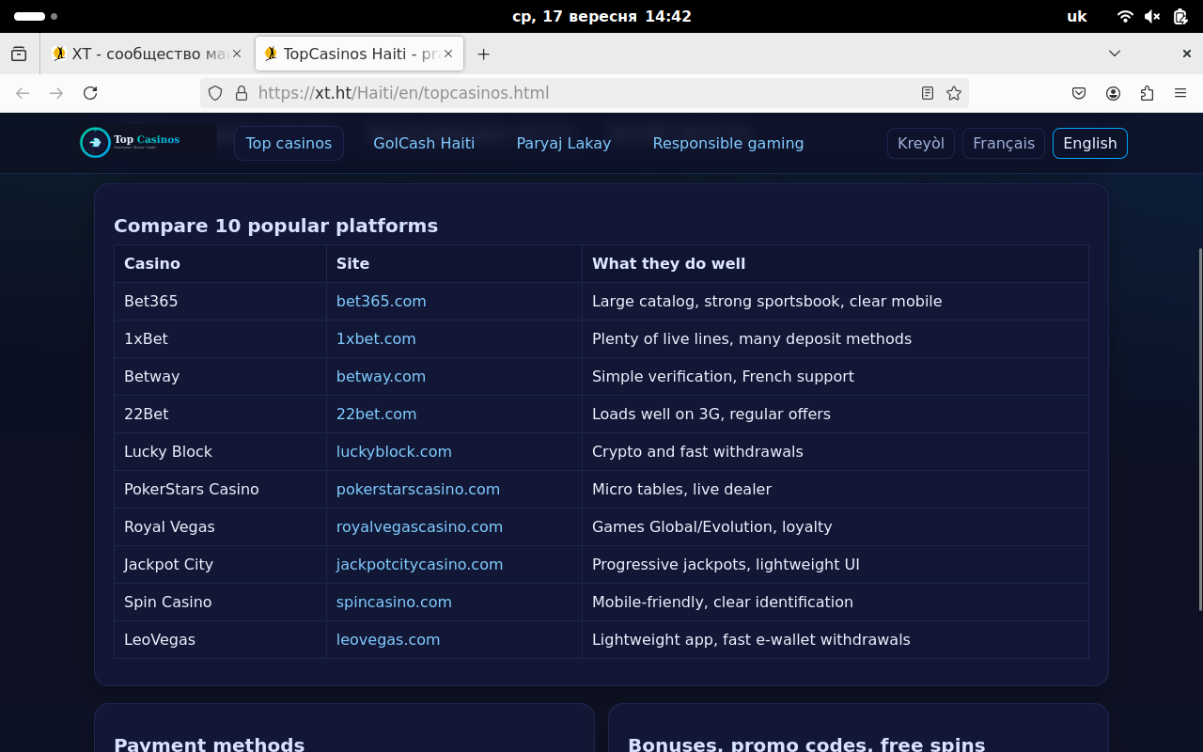Click 'Progressive jackpots, lightweight UI' cell
This screenshot has width=1203, height=752.
tap(836, 564)
